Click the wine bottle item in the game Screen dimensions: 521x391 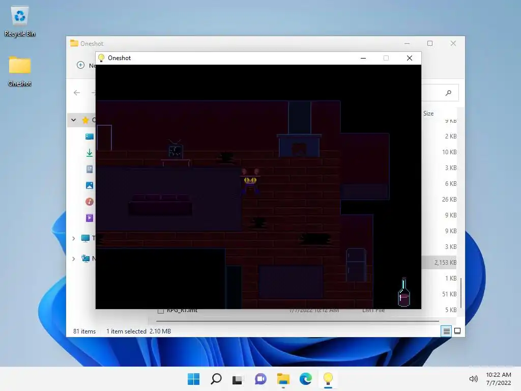[403, 293]
